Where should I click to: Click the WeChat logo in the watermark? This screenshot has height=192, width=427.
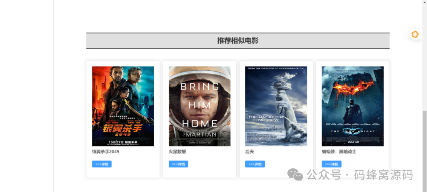click(x=295, y=174)
